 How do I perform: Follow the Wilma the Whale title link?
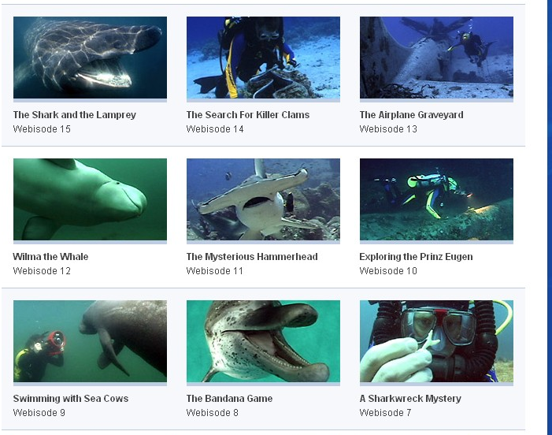50,256
